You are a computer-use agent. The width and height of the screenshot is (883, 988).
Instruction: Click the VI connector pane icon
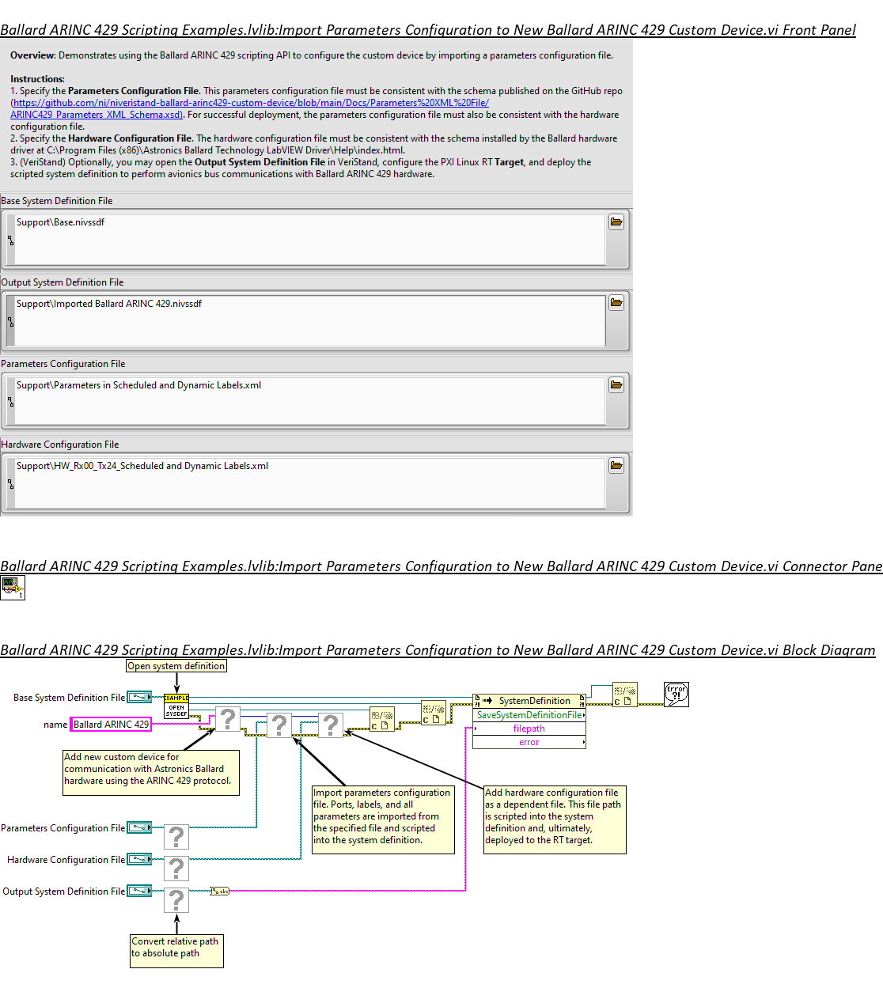click(13, 588)
